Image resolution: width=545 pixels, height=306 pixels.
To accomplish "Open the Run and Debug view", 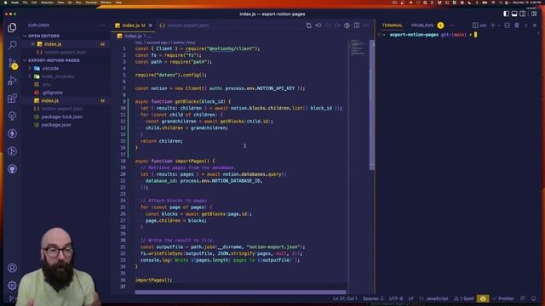I will [x=12, y=81].
